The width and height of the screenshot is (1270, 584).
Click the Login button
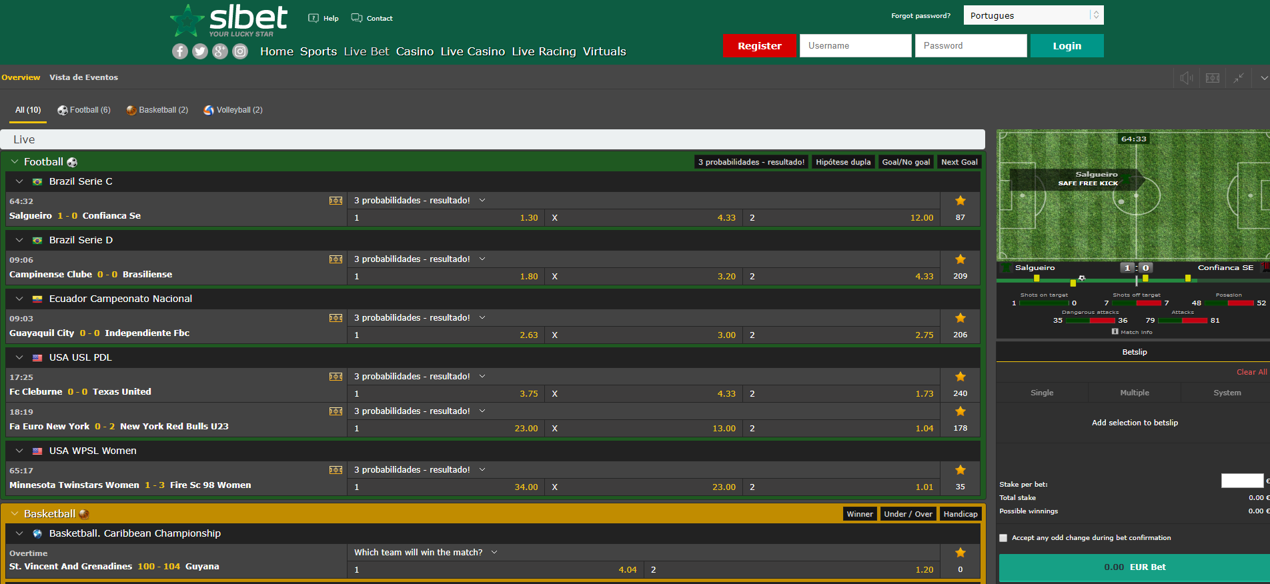pos(1067,46)
